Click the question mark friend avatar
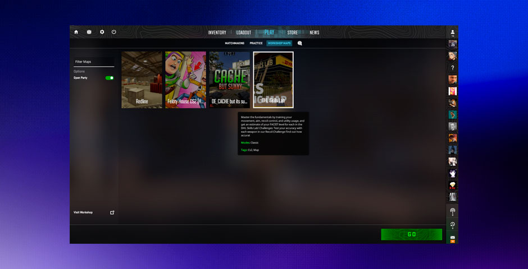 [452, 68]
